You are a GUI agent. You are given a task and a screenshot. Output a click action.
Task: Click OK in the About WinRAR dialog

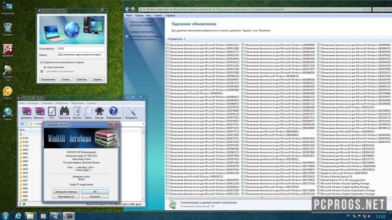[95, 192]
